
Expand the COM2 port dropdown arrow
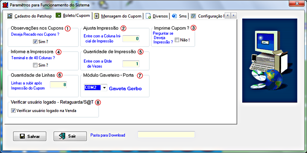(104, 88)
